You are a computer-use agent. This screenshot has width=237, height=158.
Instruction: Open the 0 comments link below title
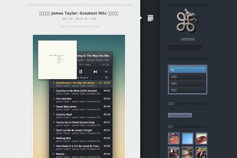pyautogui.click(x=93, y=19)
